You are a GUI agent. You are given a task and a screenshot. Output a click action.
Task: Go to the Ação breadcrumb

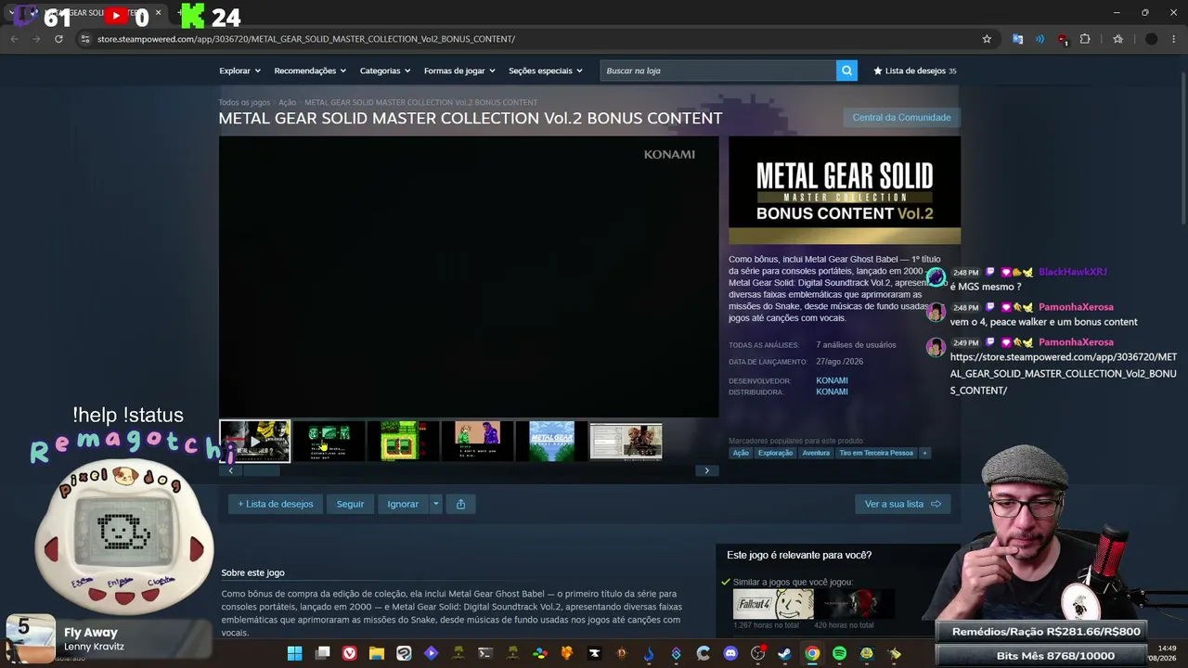click(x=287, y=102)
